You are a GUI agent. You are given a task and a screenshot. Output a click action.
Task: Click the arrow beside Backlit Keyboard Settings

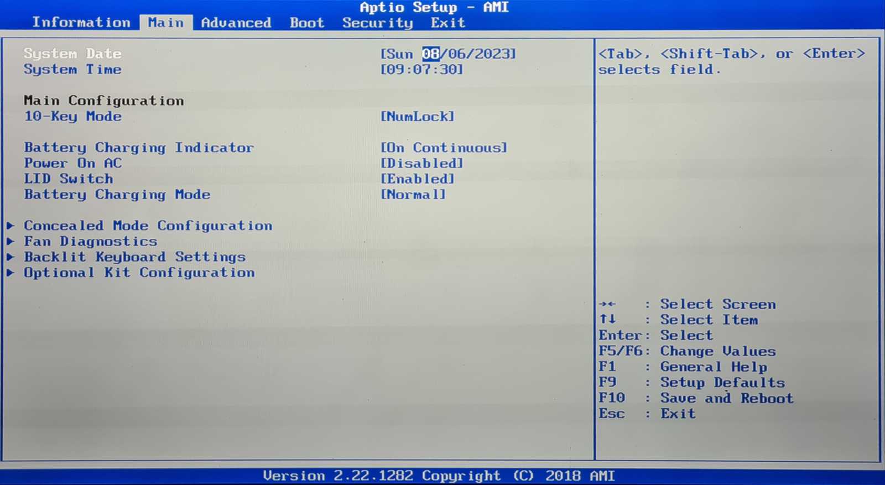pyautogui.click(x=11, y=257)
